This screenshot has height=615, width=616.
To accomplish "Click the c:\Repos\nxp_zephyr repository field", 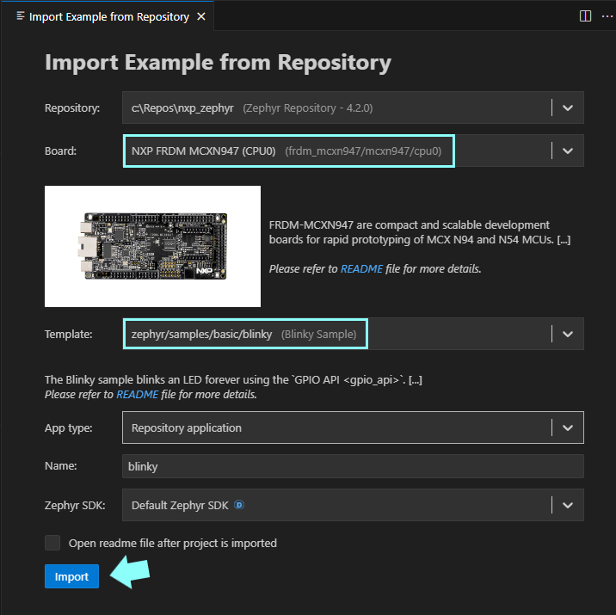I will coord(353,108).
